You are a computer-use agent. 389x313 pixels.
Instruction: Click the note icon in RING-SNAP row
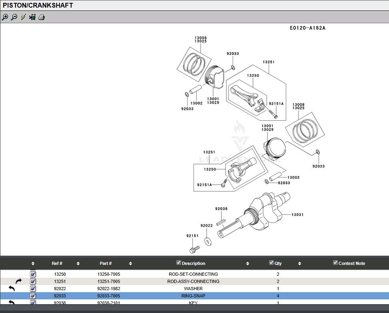[33, 296]
